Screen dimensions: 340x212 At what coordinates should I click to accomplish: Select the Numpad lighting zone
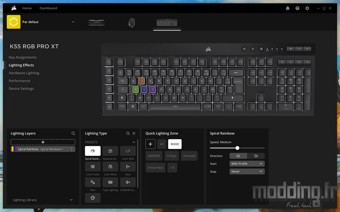[189, 156]
